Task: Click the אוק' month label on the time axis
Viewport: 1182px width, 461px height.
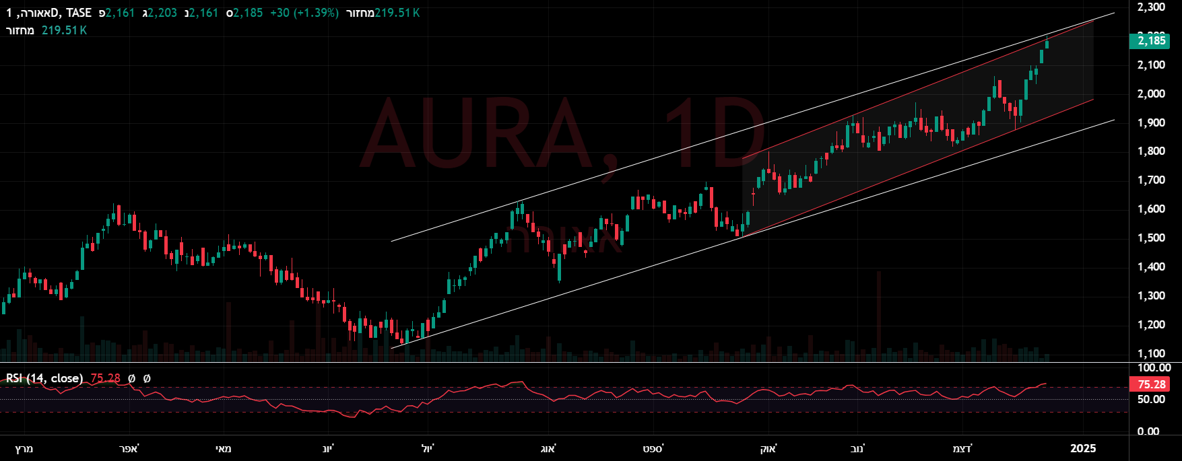Action: (x=768, y=448)
